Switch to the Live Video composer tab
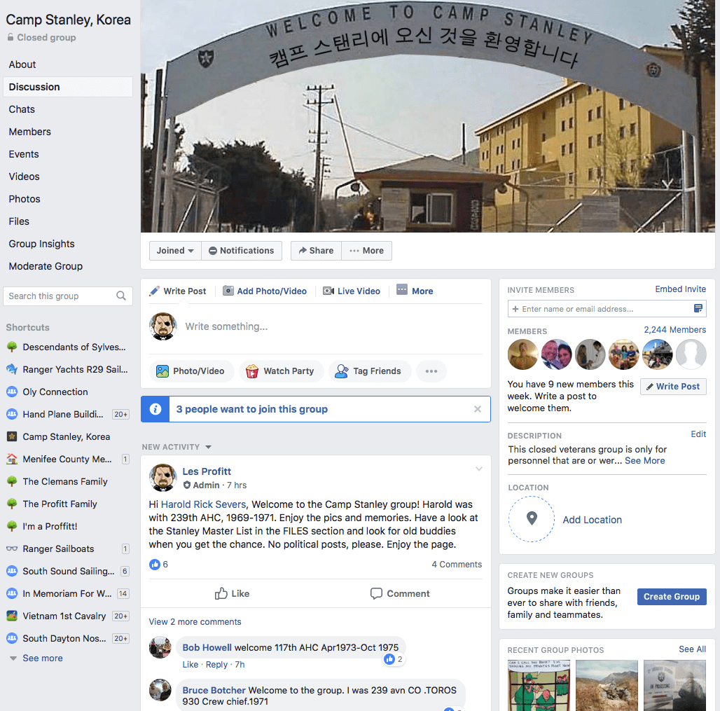This screenshot has width=720, height=711. pos(352,291)
